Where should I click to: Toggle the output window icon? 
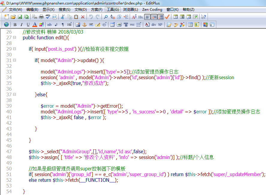189,17
